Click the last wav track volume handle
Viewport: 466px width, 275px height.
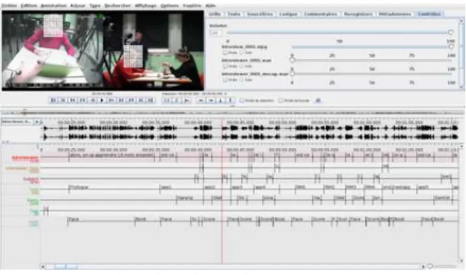[x=292, y=74]
